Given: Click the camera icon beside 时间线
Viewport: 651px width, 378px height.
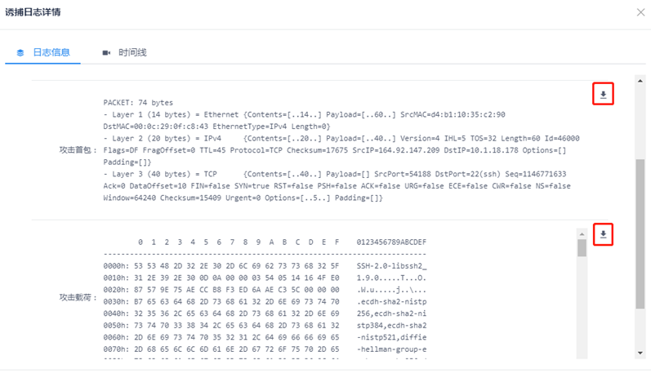Looking at the screenshot, I should tap(106, 52).
